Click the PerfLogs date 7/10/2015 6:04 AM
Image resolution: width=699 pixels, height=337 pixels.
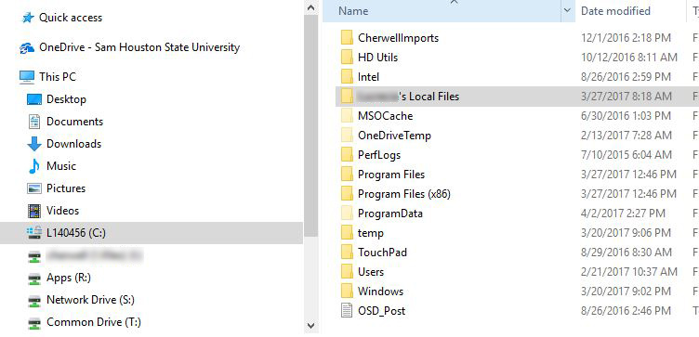click(x=626, y=155)
